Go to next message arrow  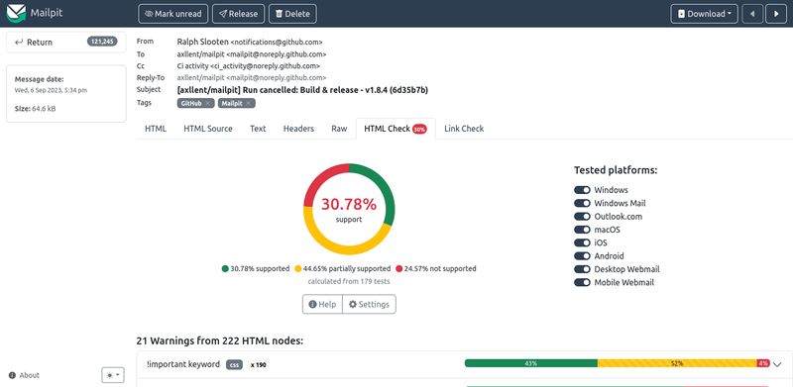pyautogui.click(x=776, y=14)
